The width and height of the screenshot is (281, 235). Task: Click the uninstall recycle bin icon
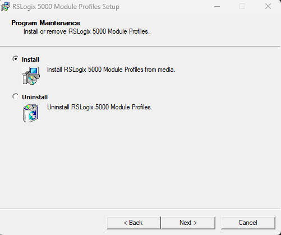click(31, 113)
